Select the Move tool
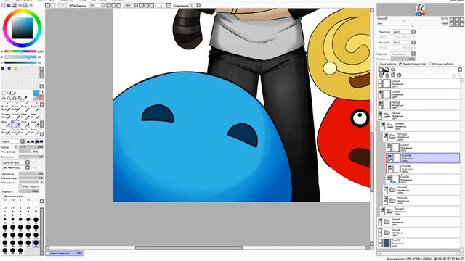Image resolution: width=465 pixels, height=261 pixels. coord(4,99)
